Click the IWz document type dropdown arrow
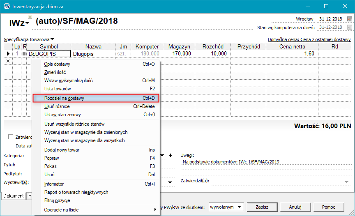Viewport: 355px width, 216px height. tap(27, 23)
